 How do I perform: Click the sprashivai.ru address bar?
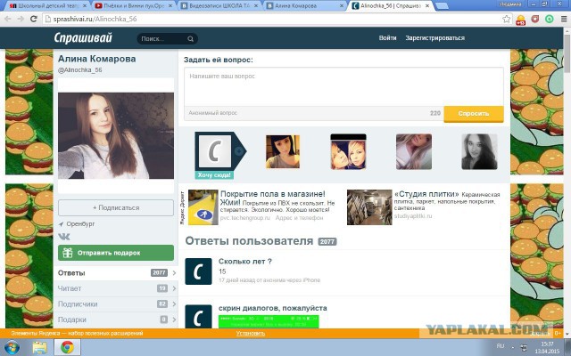(x=277, y=19)
